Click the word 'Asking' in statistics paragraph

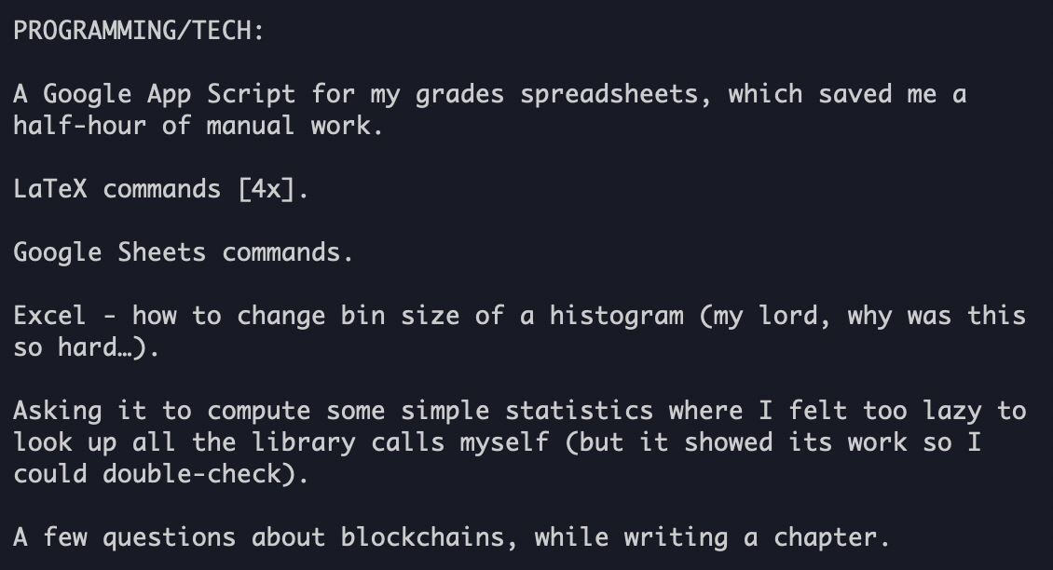click(58, 411)
